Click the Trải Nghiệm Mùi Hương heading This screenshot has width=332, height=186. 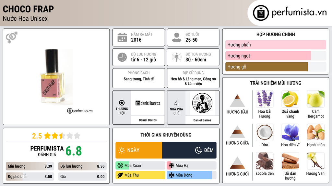(276, 83)
